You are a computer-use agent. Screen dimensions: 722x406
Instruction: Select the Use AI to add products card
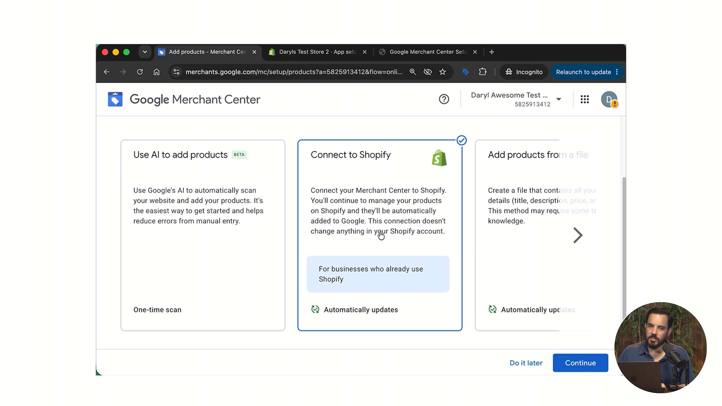click(x=203, y=235)
